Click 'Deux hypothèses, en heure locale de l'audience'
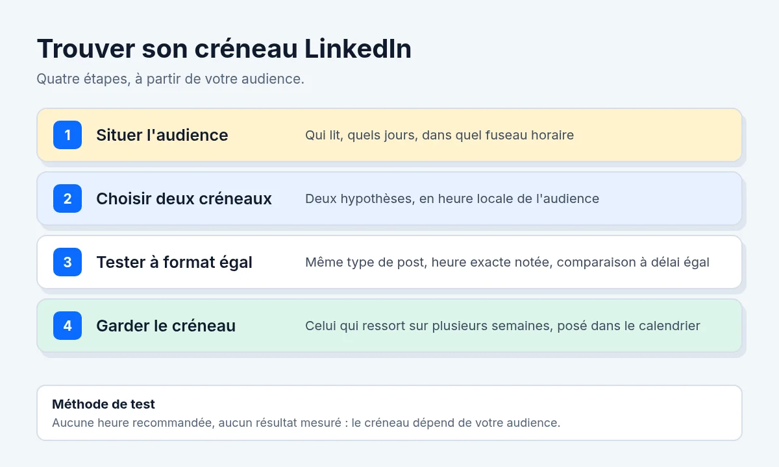Screen dimensions: 779x467 coord(452,198)
